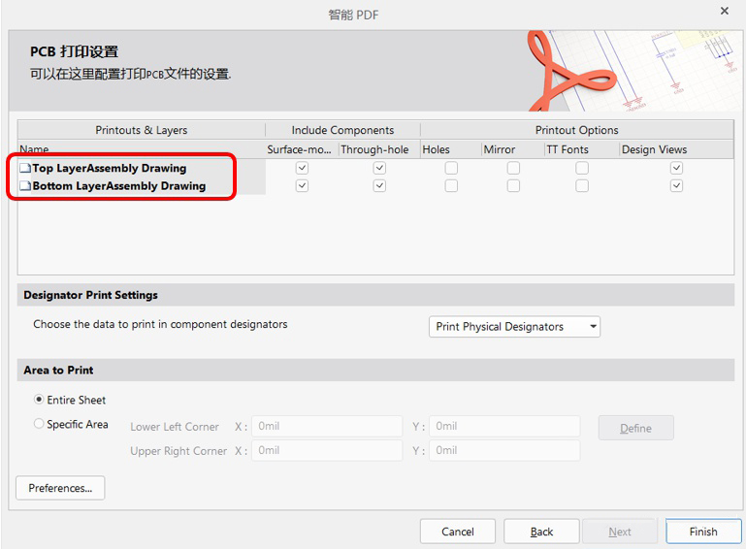Go Back to the previous wizard step
The height and width of the screenshot is (549, 746).
[x=541, y=532]
